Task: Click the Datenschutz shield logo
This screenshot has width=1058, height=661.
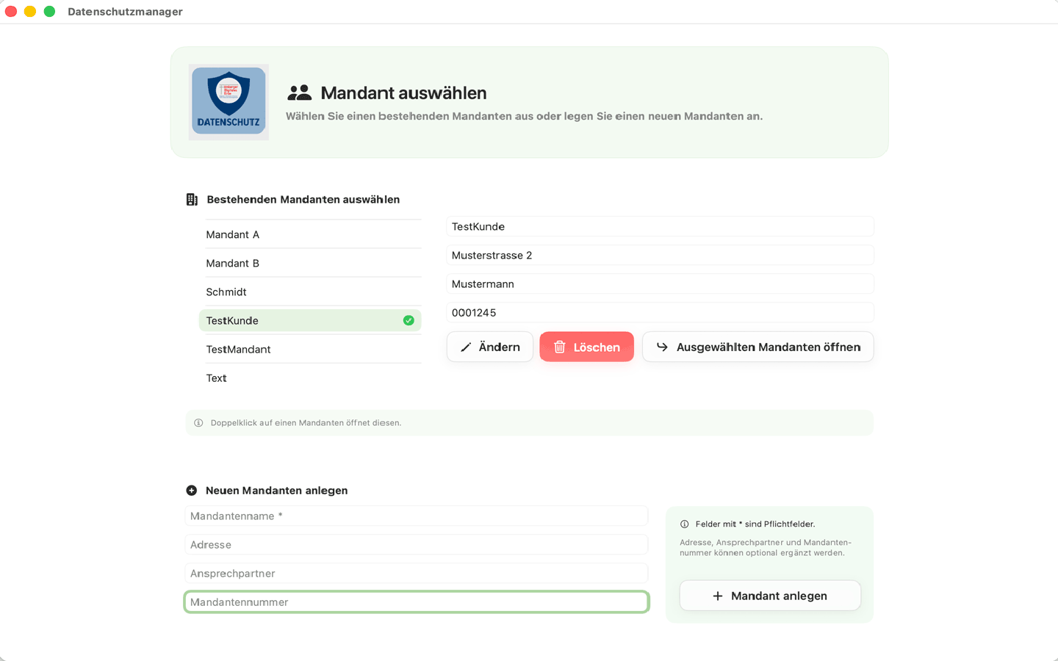Action: pos(228,101)
